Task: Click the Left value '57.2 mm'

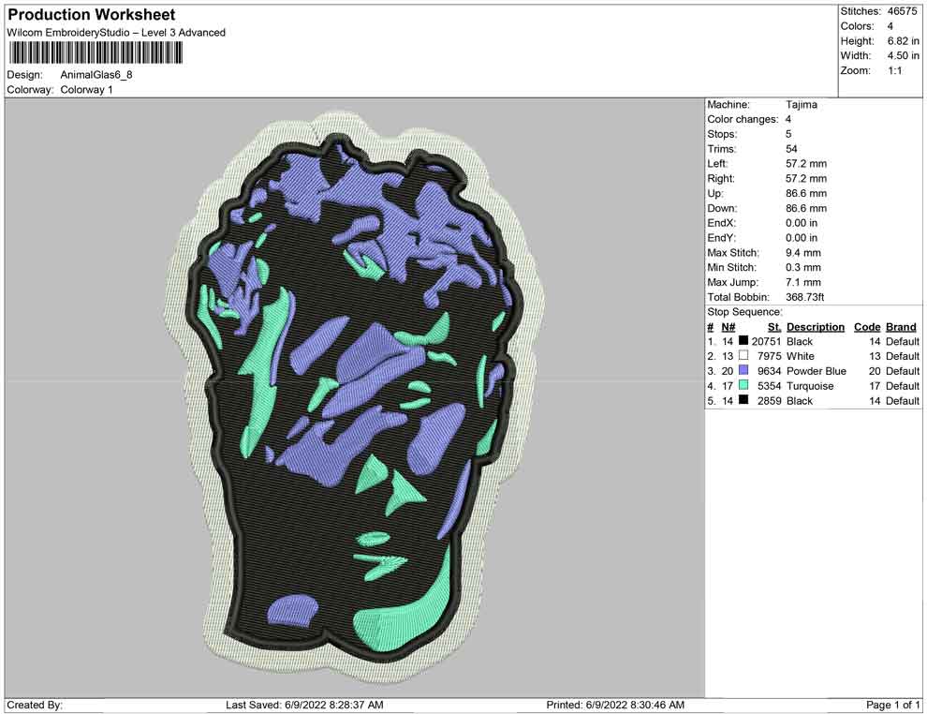Action: (x=806, y=164)
